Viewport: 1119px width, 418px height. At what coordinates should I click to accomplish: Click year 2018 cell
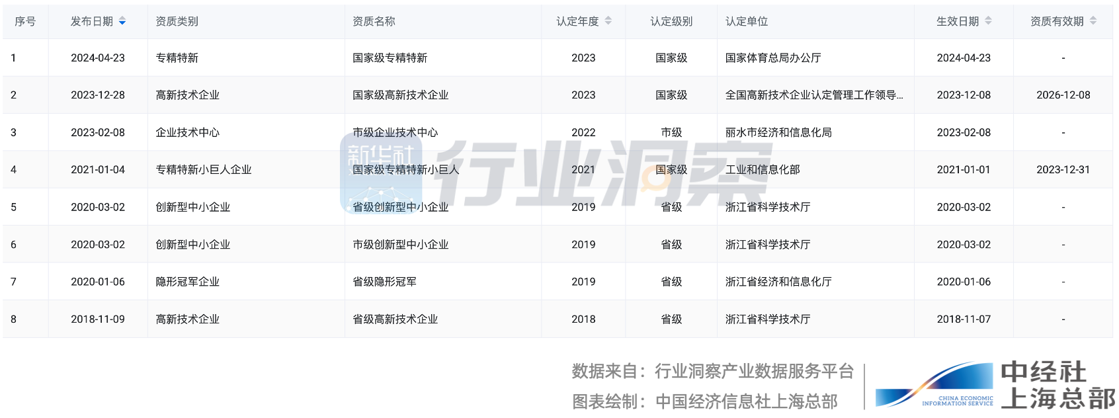pos(583,319)
